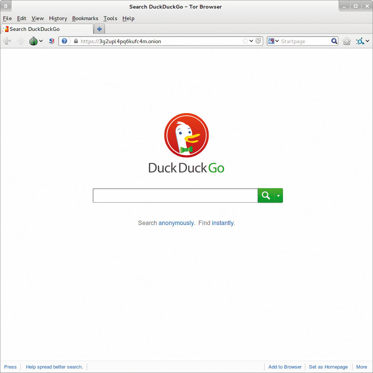Select the Search DuckDuckGo tab
The image size is (373, 373).
pyautogui.click(x=47, y=29)
